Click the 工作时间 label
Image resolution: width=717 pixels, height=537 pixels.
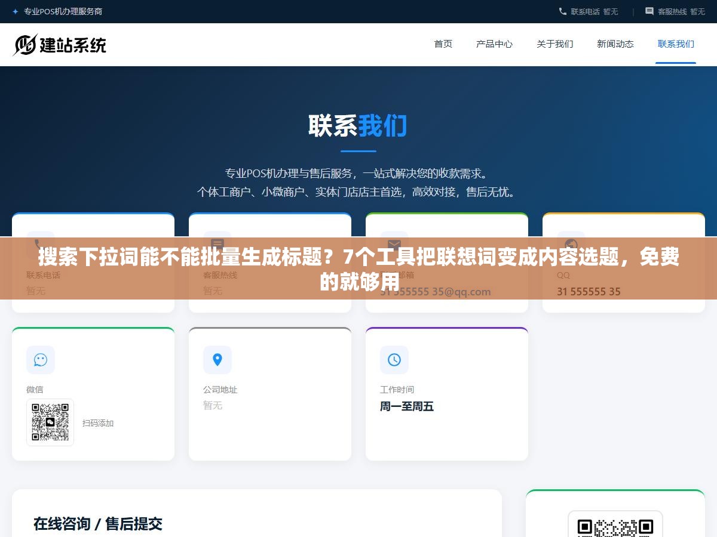click(x=397, y=390)
